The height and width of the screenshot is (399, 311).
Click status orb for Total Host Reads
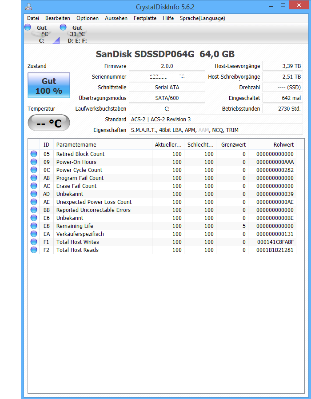[x=34, y=250]
